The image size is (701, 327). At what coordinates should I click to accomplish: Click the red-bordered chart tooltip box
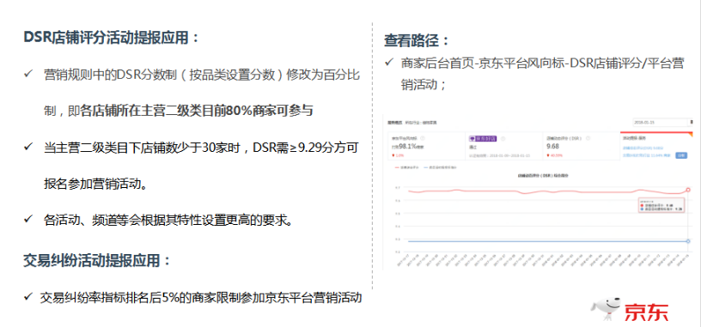tap(661, 206)
